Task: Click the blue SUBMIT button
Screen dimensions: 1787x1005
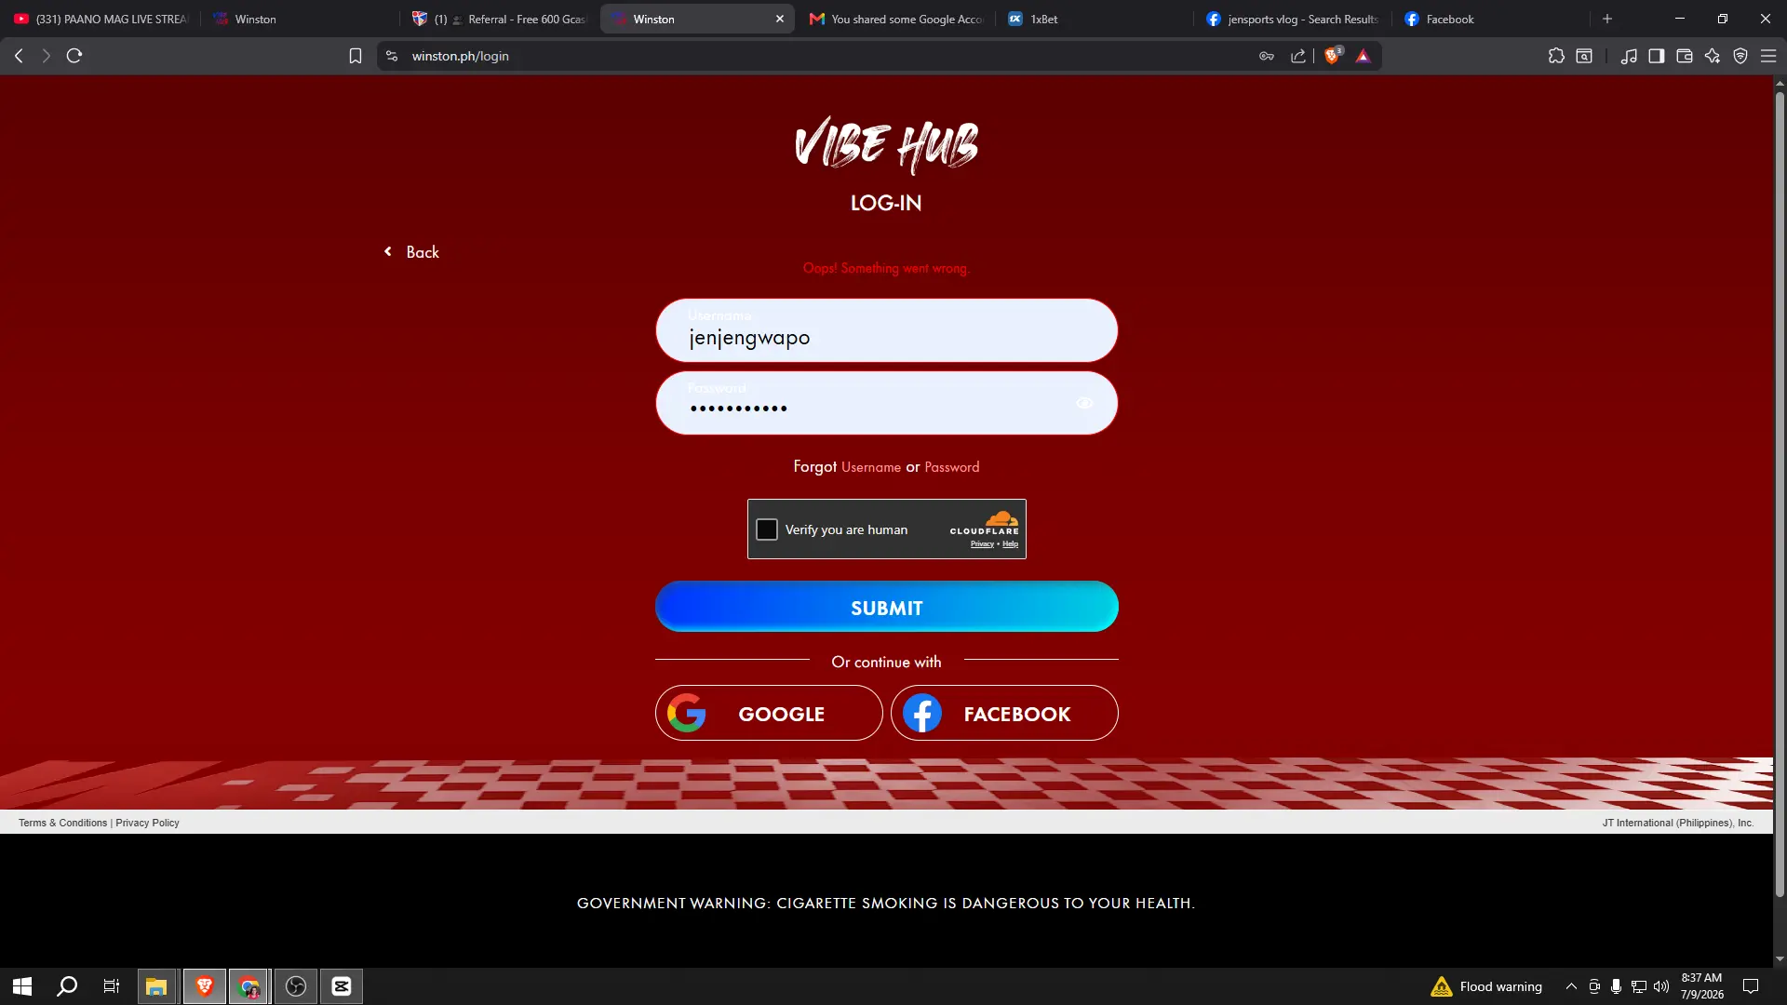Action: tap(886, 607)
